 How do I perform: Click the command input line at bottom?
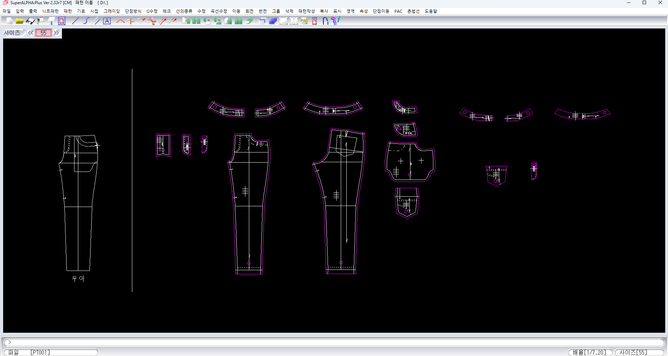click(333, 342)
